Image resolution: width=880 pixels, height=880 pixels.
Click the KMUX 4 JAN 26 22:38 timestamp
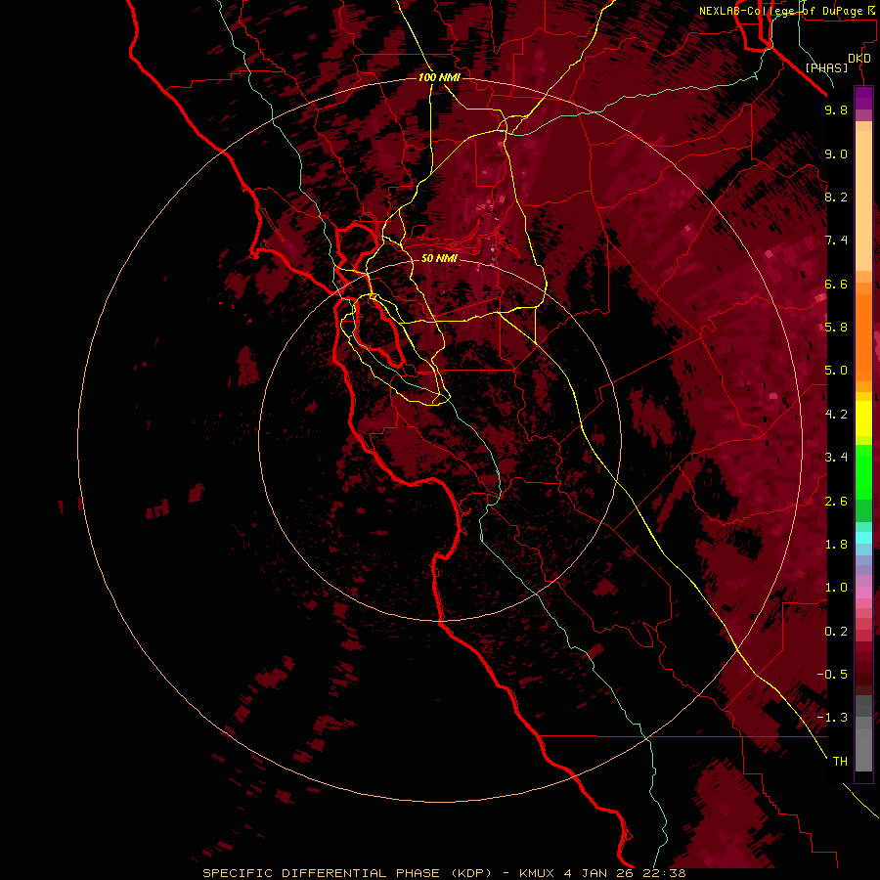tap(602, 873)
